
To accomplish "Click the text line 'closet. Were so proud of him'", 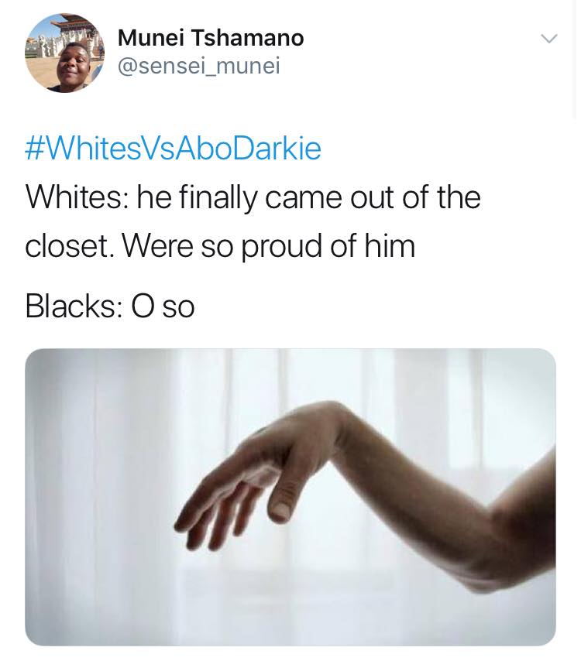I will click(220, 246).
